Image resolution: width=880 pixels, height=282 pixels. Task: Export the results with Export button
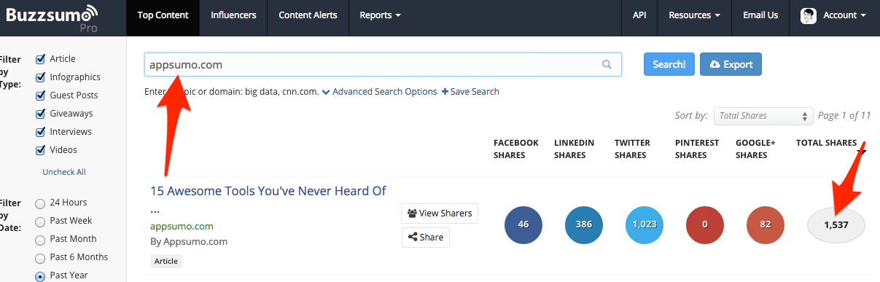pyautogui.click(x=731, y=64)
